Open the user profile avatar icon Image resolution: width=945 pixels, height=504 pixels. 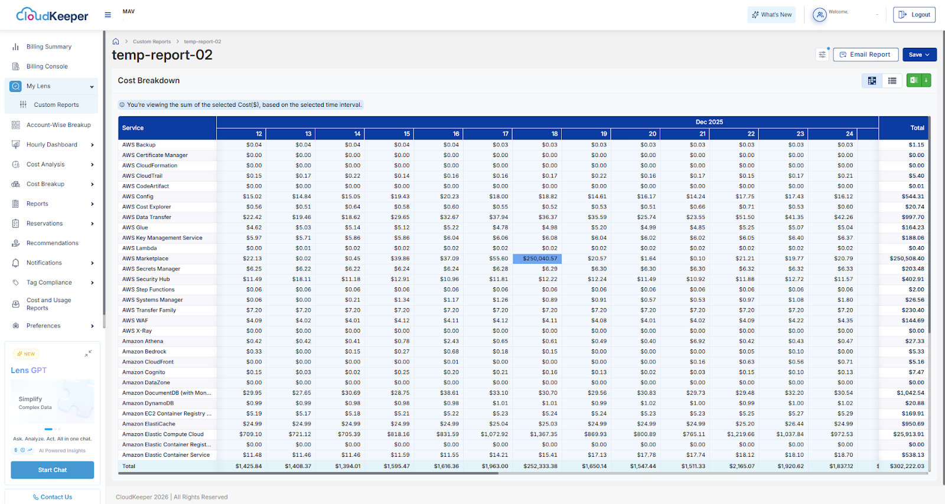819,15
